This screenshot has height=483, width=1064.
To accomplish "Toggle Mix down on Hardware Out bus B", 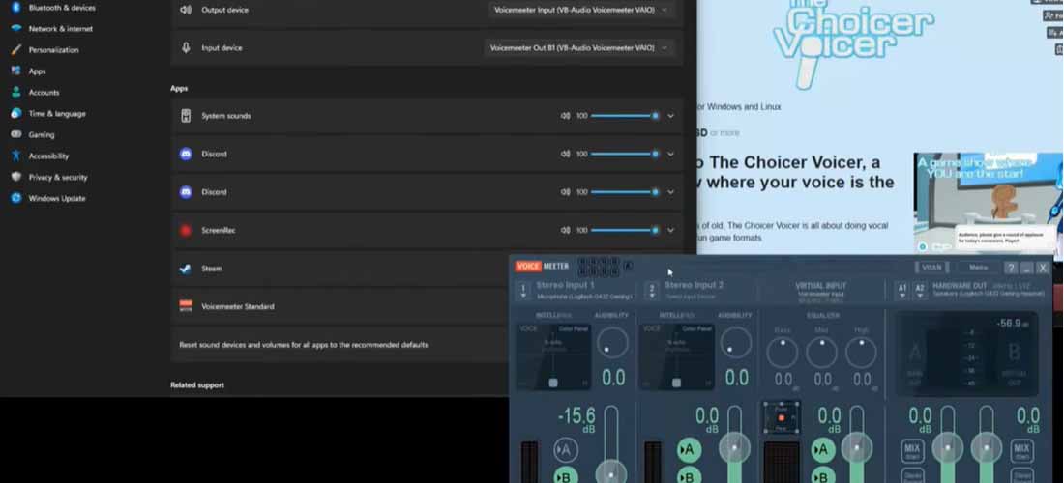I will (x=1022, y=450).
